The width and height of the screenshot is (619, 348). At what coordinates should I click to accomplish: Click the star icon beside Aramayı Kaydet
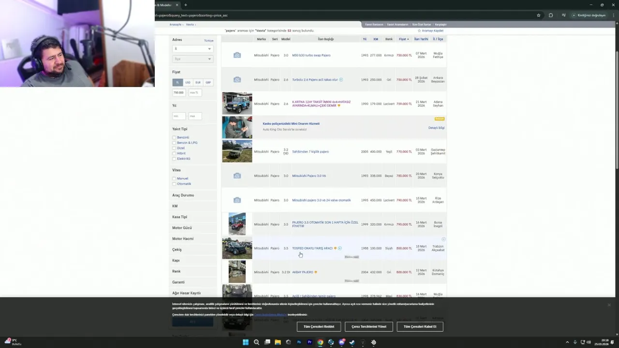click(419, 30)
